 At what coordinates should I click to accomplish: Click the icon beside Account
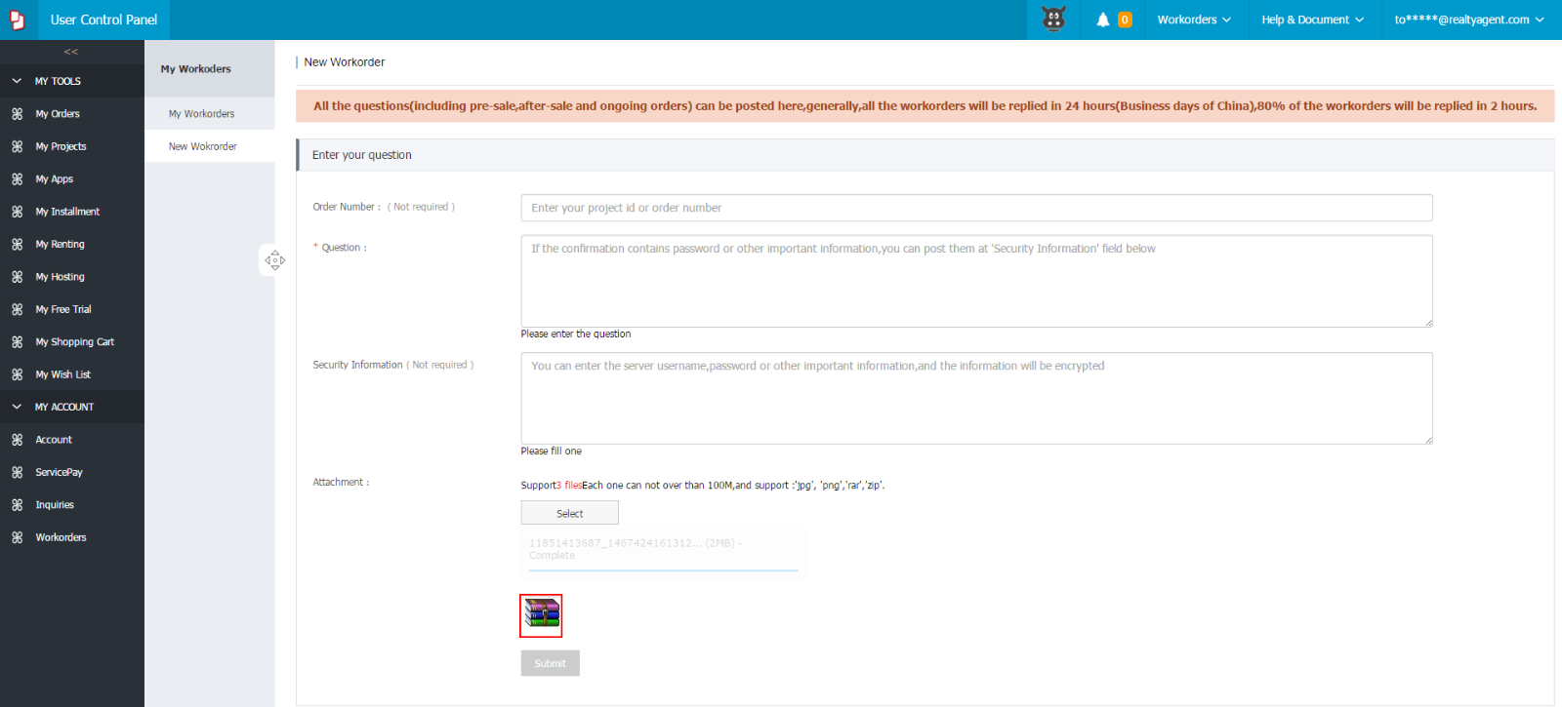coord(18,440)
